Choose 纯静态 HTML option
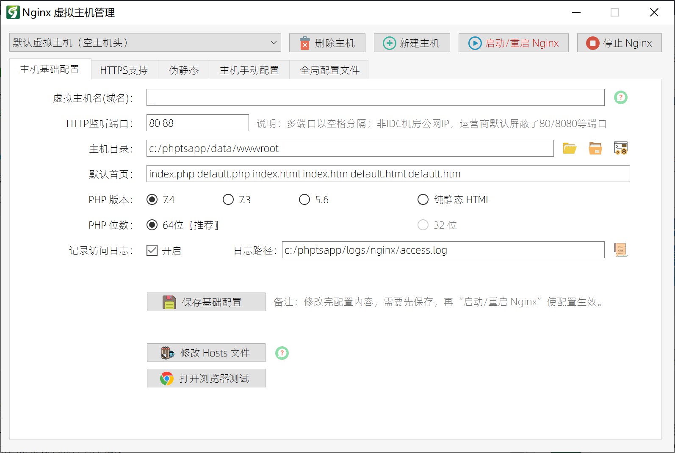 tap(423, 200)
